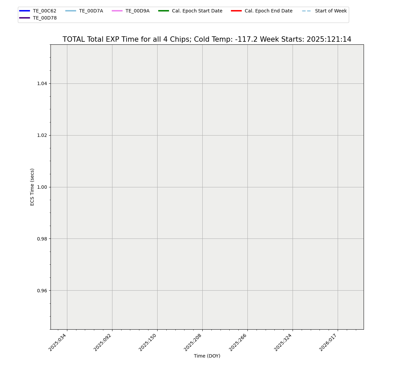Click the plot title text
This screenshot has height=370, width=404.
point(207,39)
